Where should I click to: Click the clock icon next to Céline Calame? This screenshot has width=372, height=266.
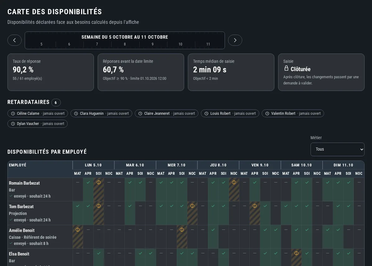(x=13, y=114)
